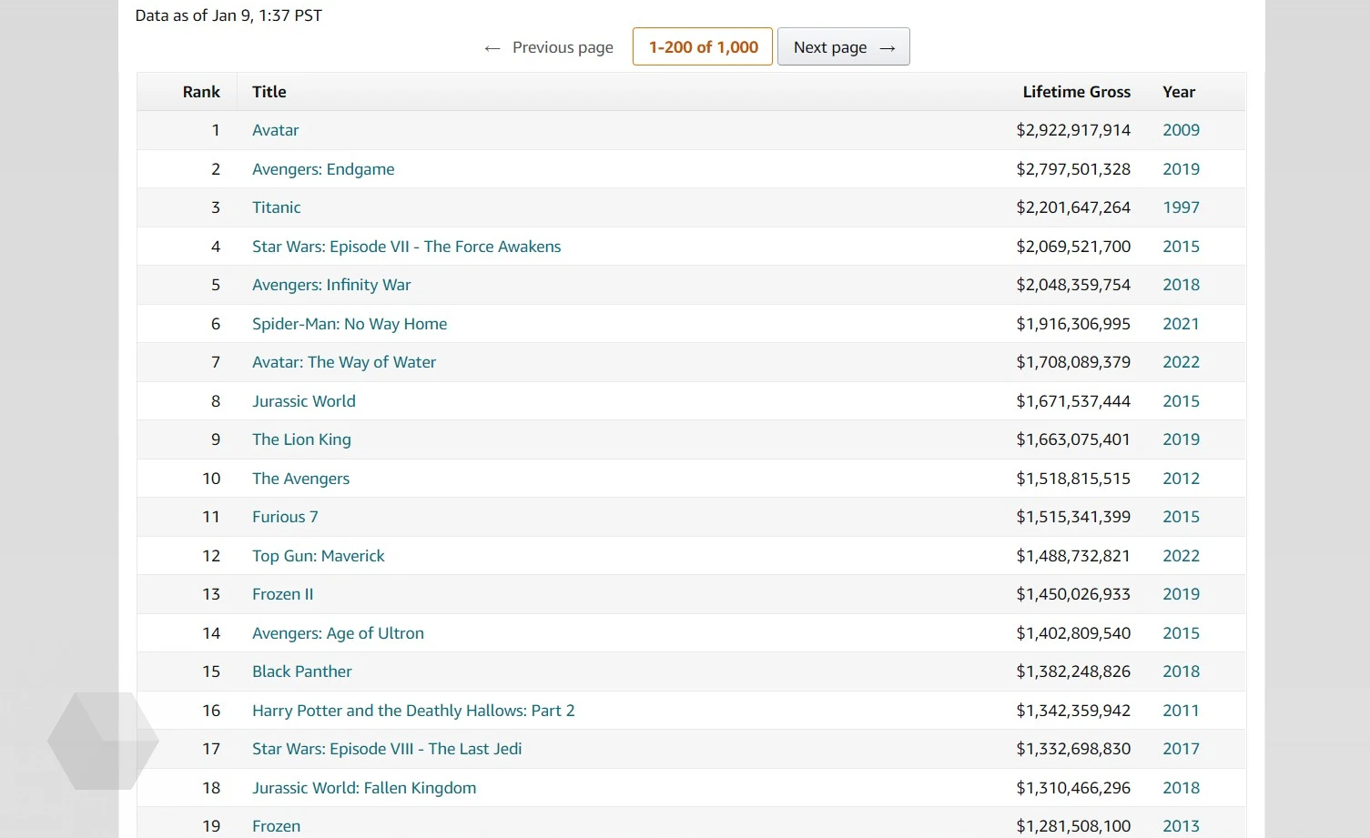Click year 2015 in Furious 7 row
1370x838 pixels.
[1181, 517]
